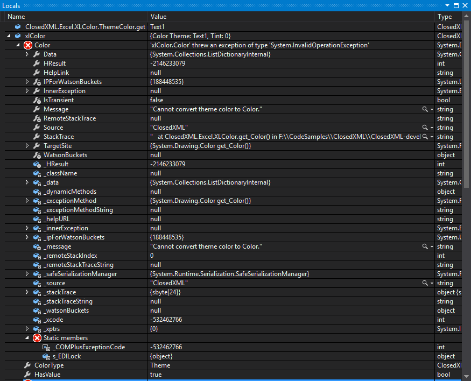
Task: Open the visualizer magnifier on the _source row
Action: pyautogui.click(x=425, y=283)
